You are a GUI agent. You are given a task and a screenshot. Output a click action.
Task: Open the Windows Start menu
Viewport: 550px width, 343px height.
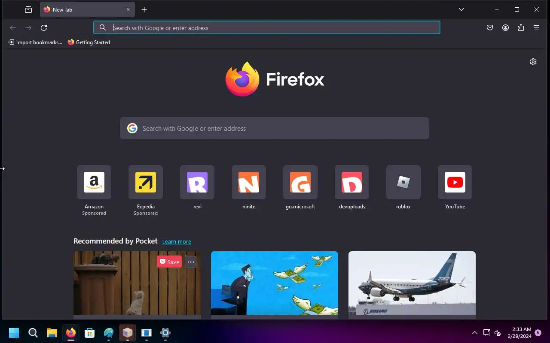click(x=14, y=333)
